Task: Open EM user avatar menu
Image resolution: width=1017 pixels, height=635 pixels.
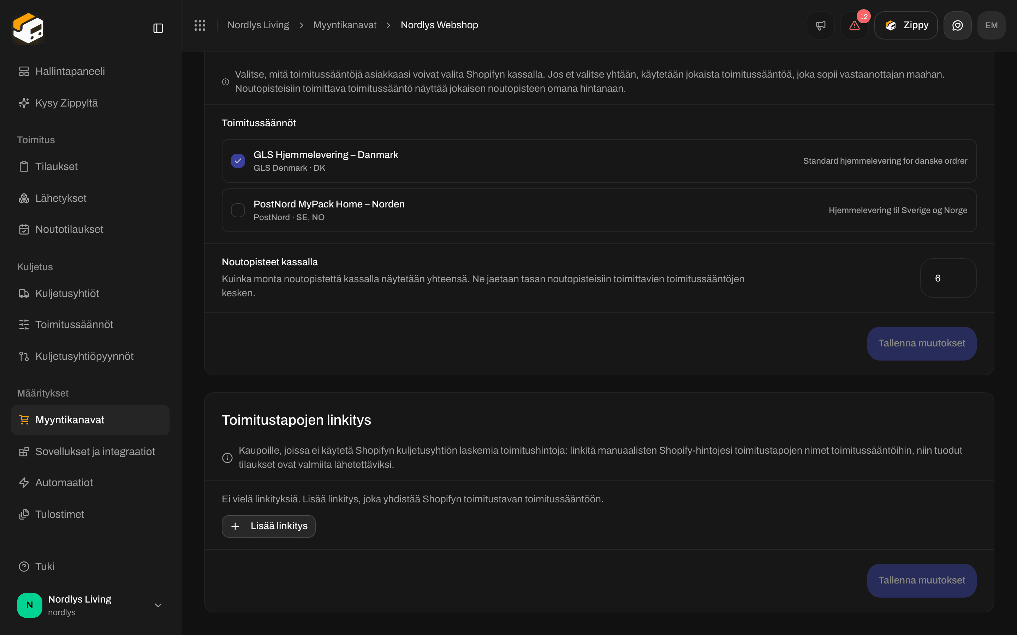Action: coord(991,25)
